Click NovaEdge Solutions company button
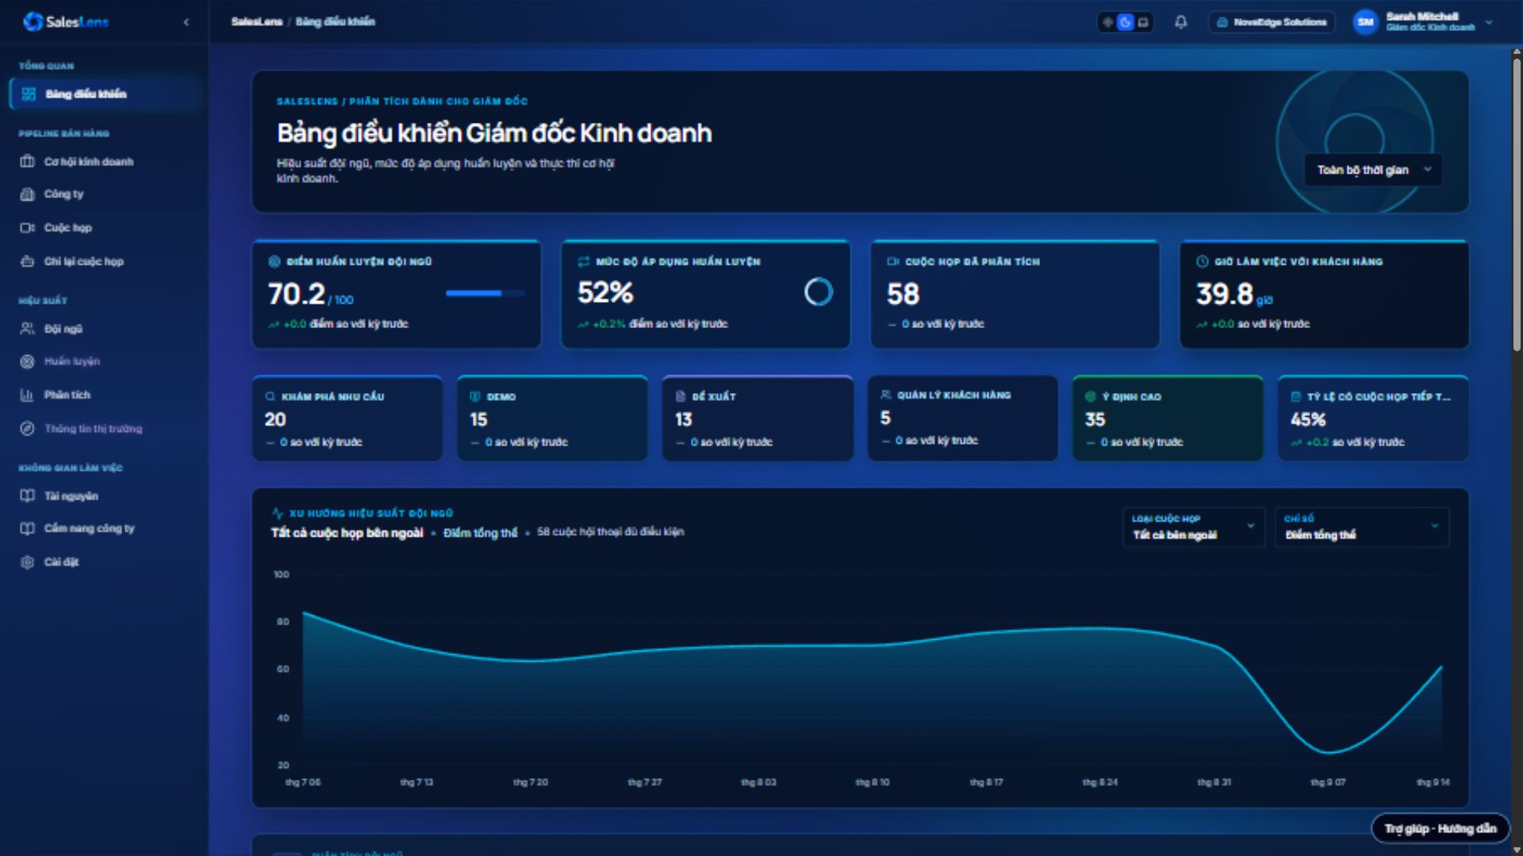The height and width of the screenshot is (856, 1523). [x=1272, y=22]
